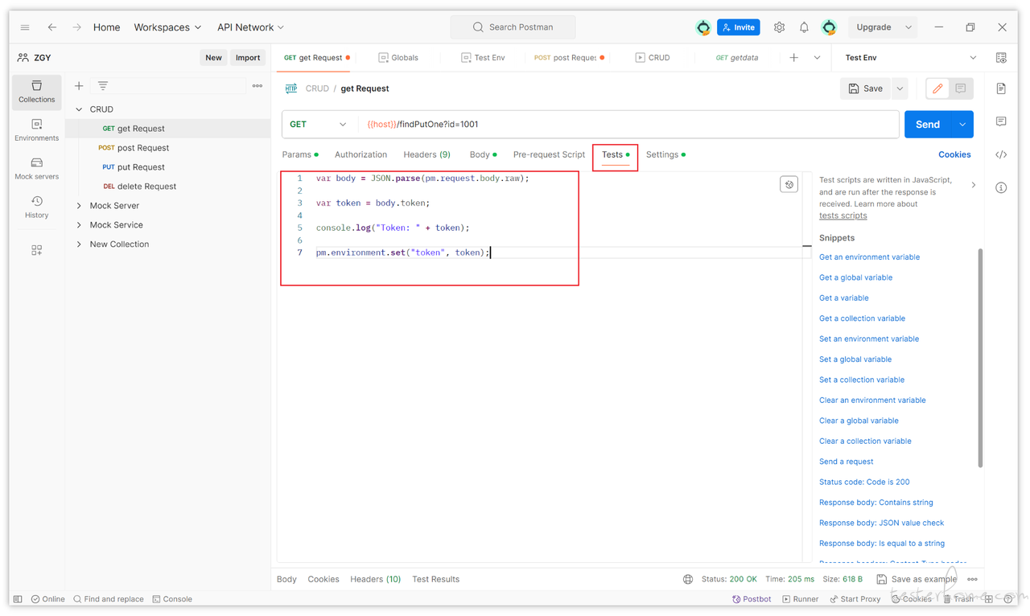
Task: Expand the Mock Service collection
Action: pos(79,225)
